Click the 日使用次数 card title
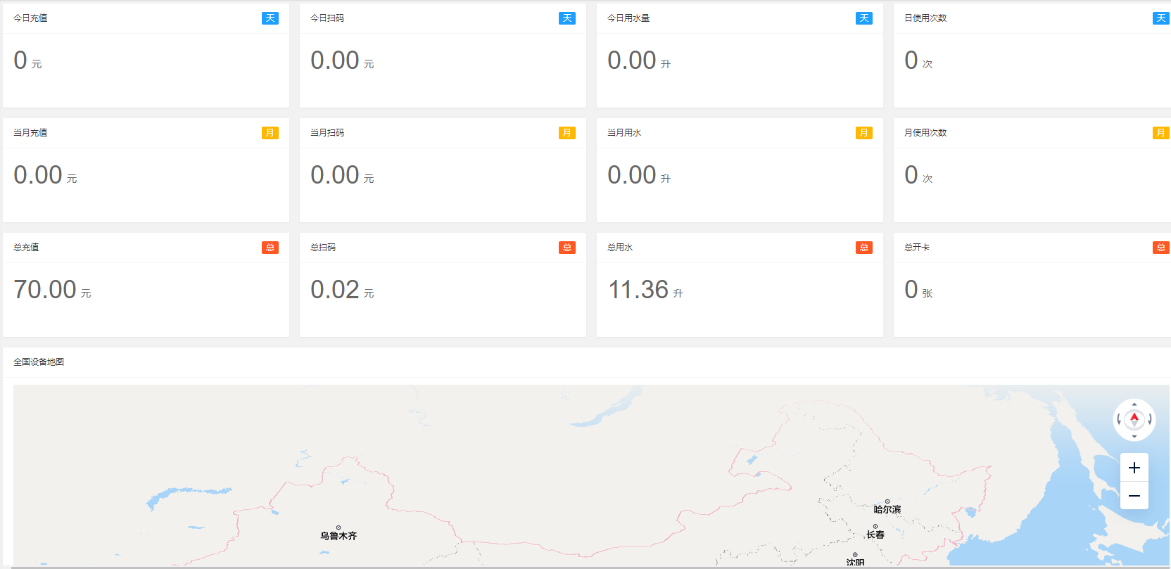 pyautogui.click(x=925, y=18)
